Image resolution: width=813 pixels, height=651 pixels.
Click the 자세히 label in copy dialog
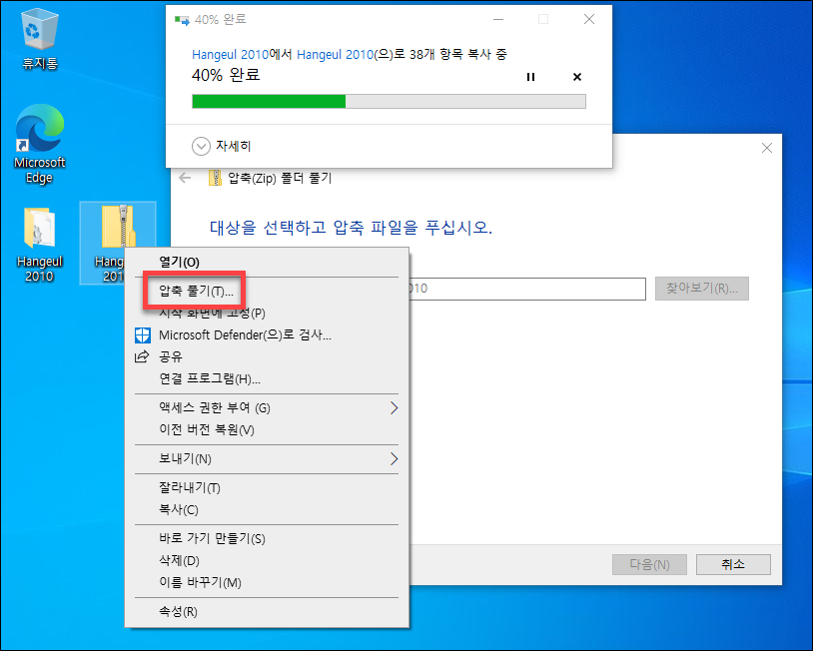pyautogui.click(x=234, y=146)
